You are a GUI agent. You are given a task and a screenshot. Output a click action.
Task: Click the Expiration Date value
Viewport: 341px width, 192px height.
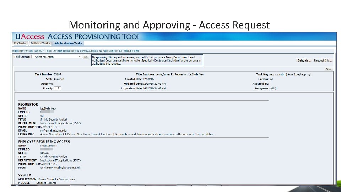tap(154, 89)
